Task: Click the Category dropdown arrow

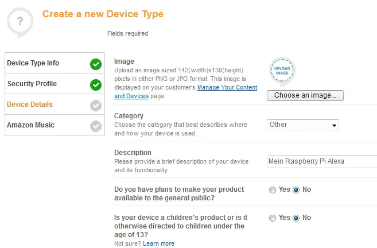Action: click(334, 125)
